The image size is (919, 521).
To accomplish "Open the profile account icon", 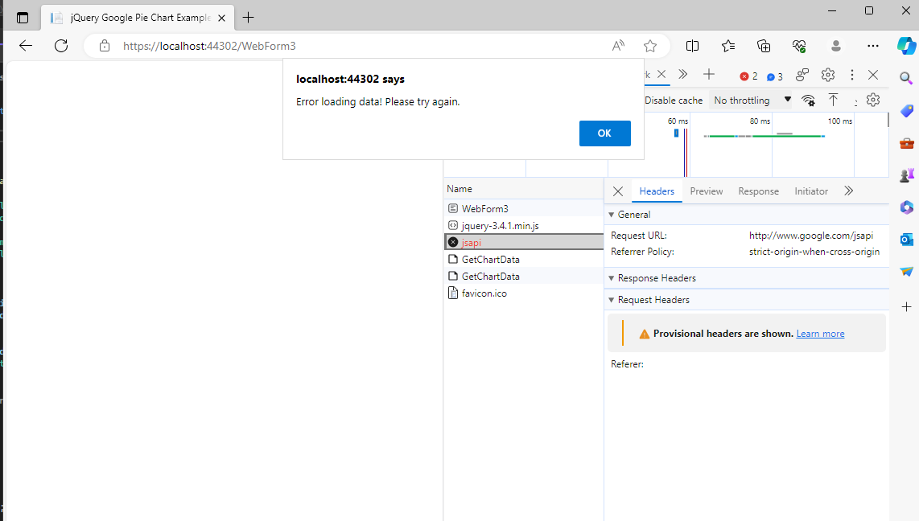I will (836, 46).
